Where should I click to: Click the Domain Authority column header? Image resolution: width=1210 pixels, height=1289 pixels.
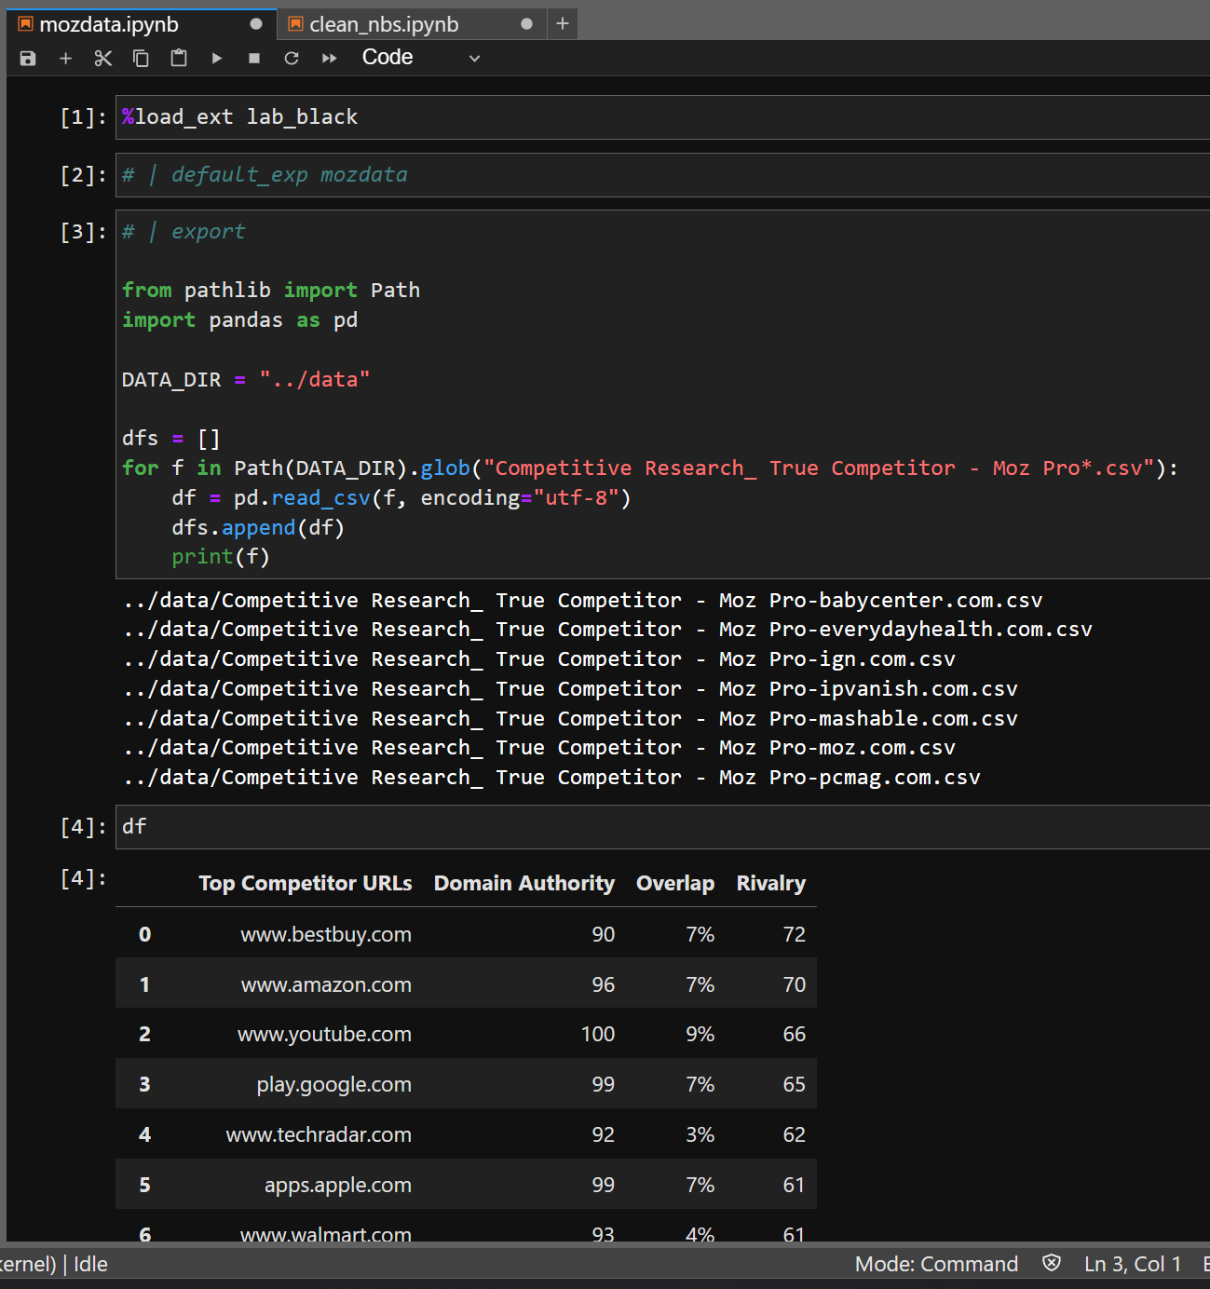coord(524,884)
